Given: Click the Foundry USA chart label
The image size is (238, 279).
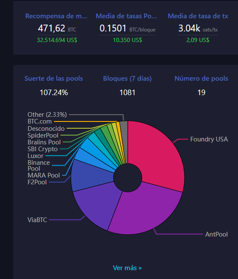Looking at the screenshot, I should tap(209, 139).
